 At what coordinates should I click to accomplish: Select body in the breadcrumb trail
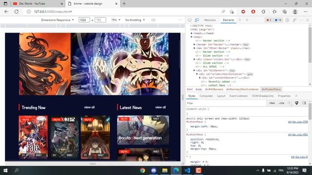[199, 89]
